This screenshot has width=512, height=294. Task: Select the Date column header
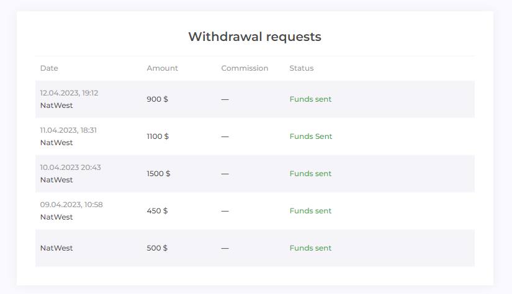click(49, 68)
